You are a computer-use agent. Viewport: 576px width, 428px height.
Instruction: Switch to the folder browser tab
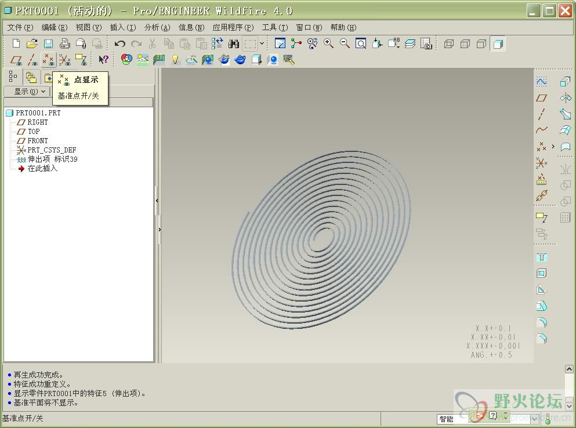31,78
